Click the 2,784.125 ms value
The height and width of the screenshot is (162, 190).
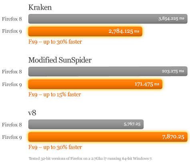point(124,31)
